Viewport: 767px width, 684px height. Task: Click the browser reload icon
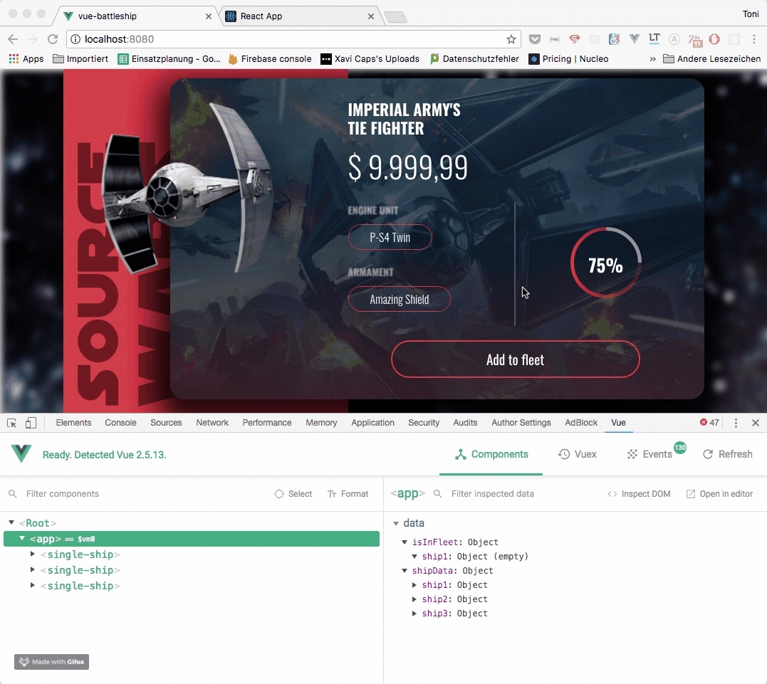pos(53,39)
